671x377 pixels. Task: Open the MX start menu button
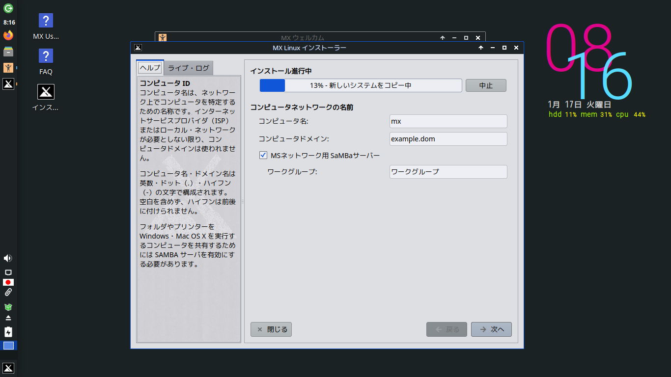[x=8, y=368]
